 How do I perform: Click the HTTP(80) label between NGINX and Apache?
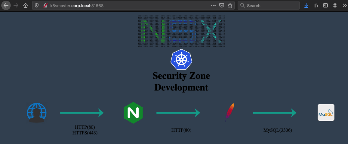(181, 130)
